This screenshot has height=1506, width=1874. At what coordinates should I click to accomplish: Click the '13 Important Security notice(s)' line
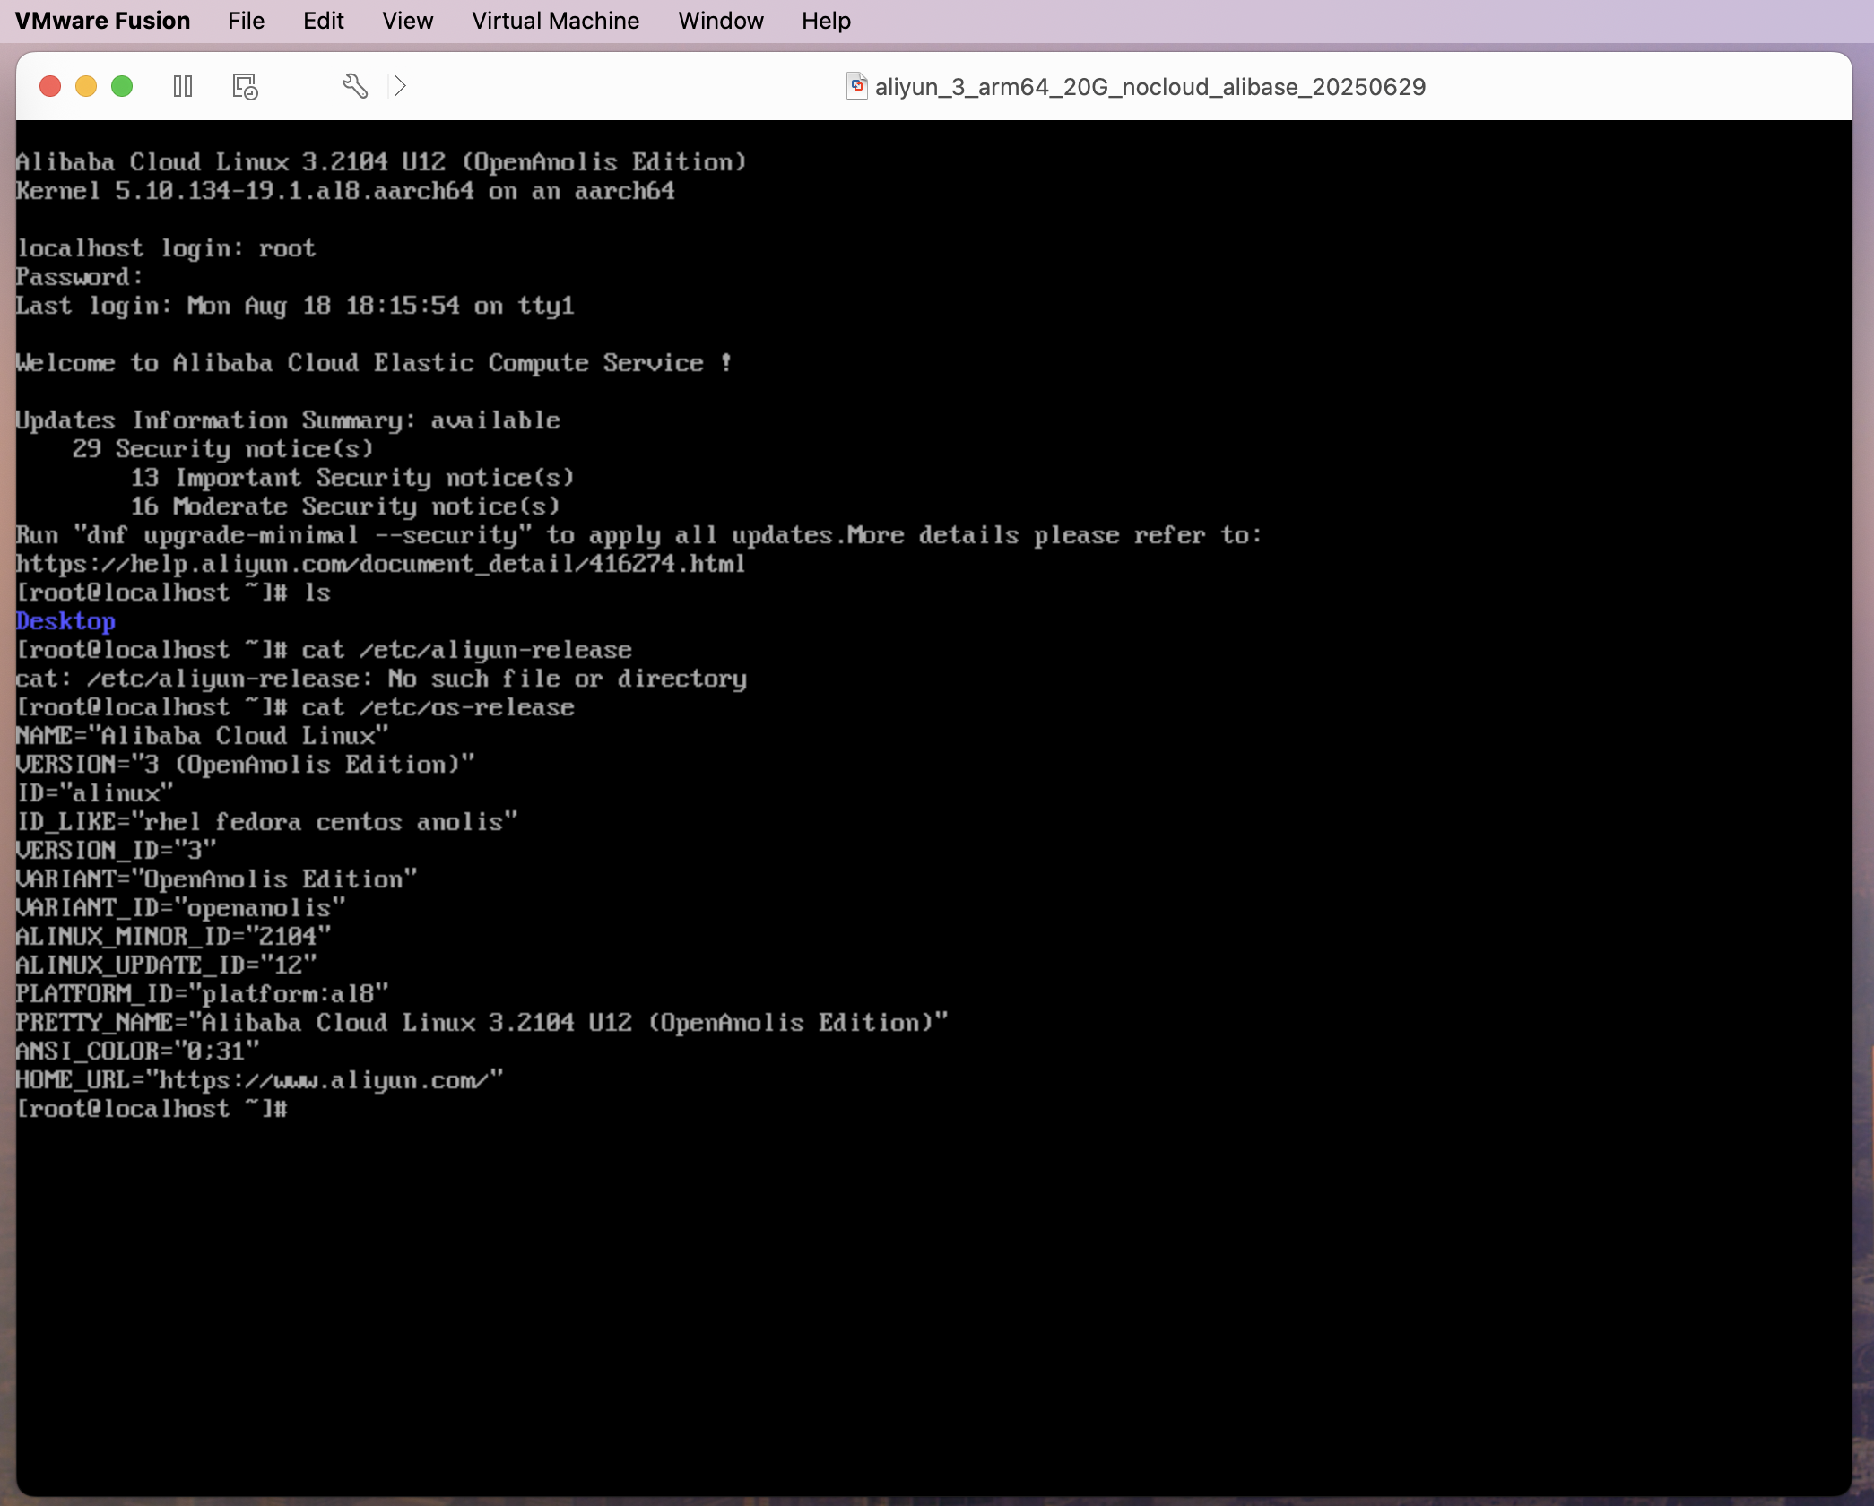(x=352, y=478)
